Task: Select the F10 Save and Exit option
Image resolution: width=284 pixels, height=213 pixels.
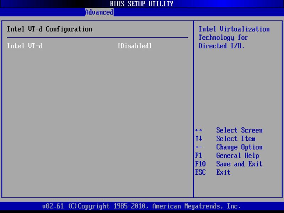Action: tap(229, 164)
